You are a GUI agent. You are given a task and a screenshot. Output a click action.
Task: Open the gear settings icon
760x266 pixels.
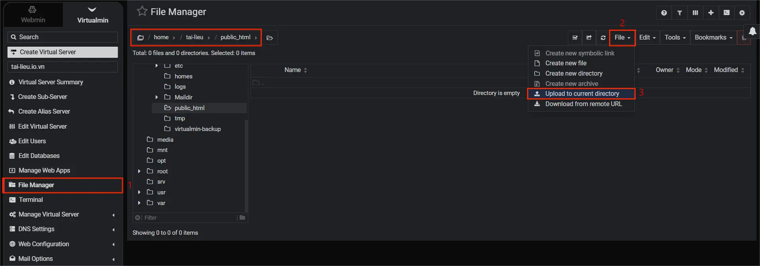tap(742, 13)
